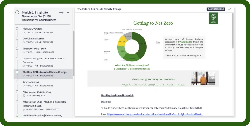Mark Key Takeaways completion circle

(x=17, y=82)
